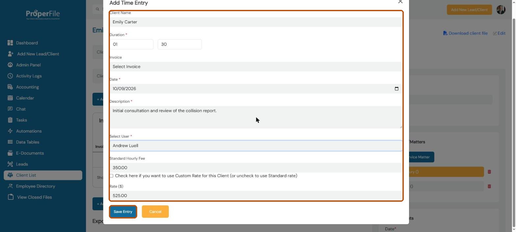This screenshot has width=516, height=232.
Task: Open the Select Invoice dropdown
Action: tap(256, 66)
